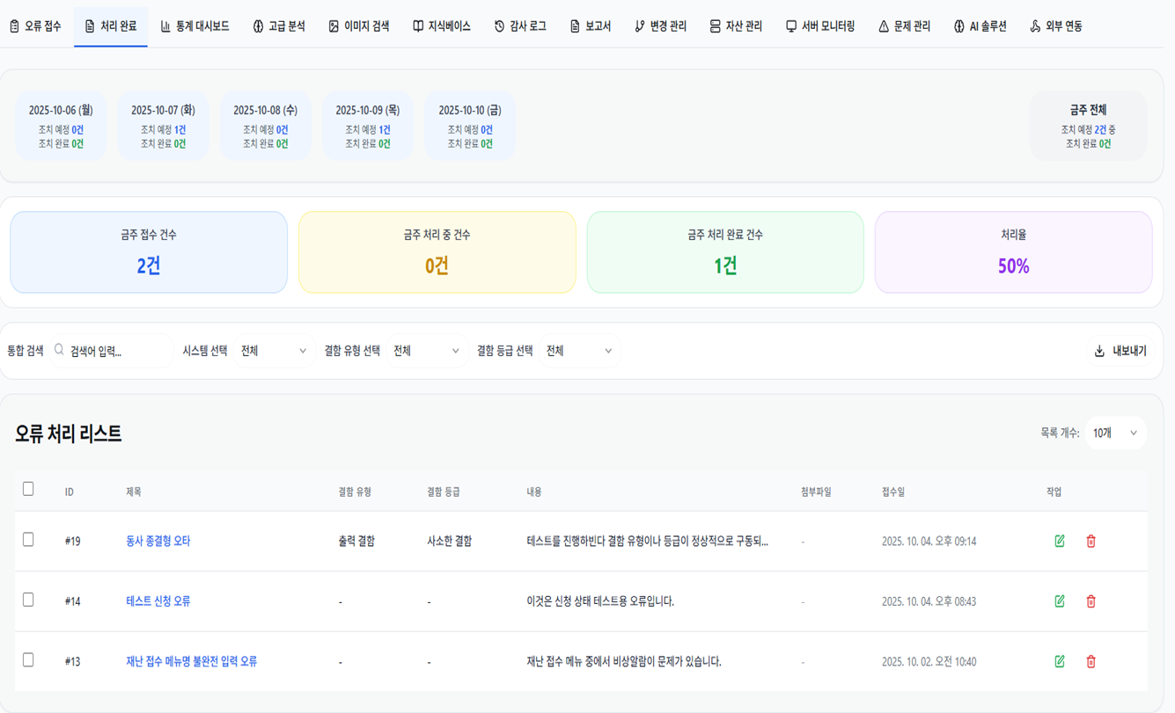Open the 보고서 tab

(590, 26)
